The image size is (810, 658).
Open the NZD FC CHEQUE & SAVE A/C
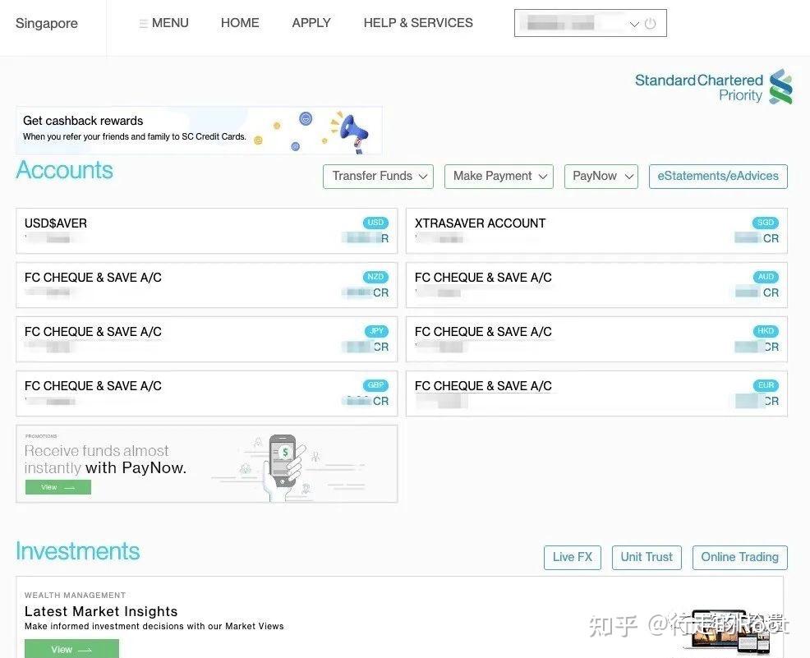(207, 285)
